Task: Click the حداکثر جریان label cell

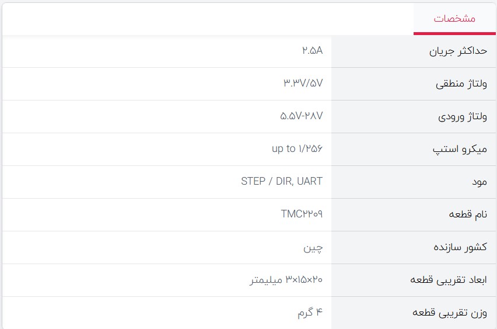Action: (458, 51)
